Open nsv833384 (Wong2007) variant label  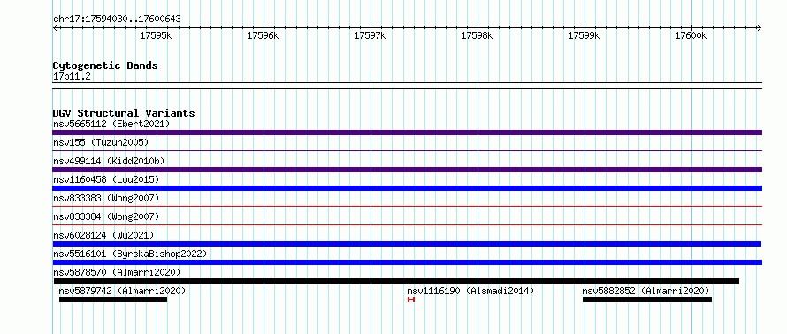pyautogui.click(x=106, y=216)
